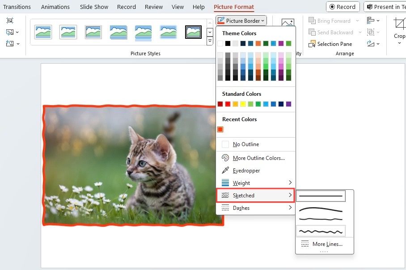Select the curved sketch line style
Image resolution: width=406 pixels, height=270 pixels.
click(x=321, y=209)
